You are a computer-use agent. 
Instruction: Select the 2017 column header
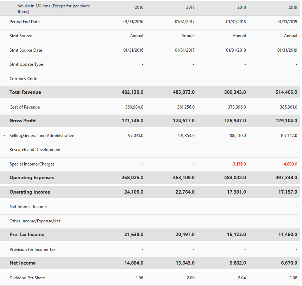(190, 7)
